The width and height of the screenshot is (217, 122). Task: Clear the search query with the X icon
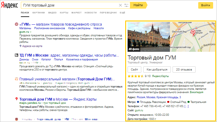coord(120,5)
